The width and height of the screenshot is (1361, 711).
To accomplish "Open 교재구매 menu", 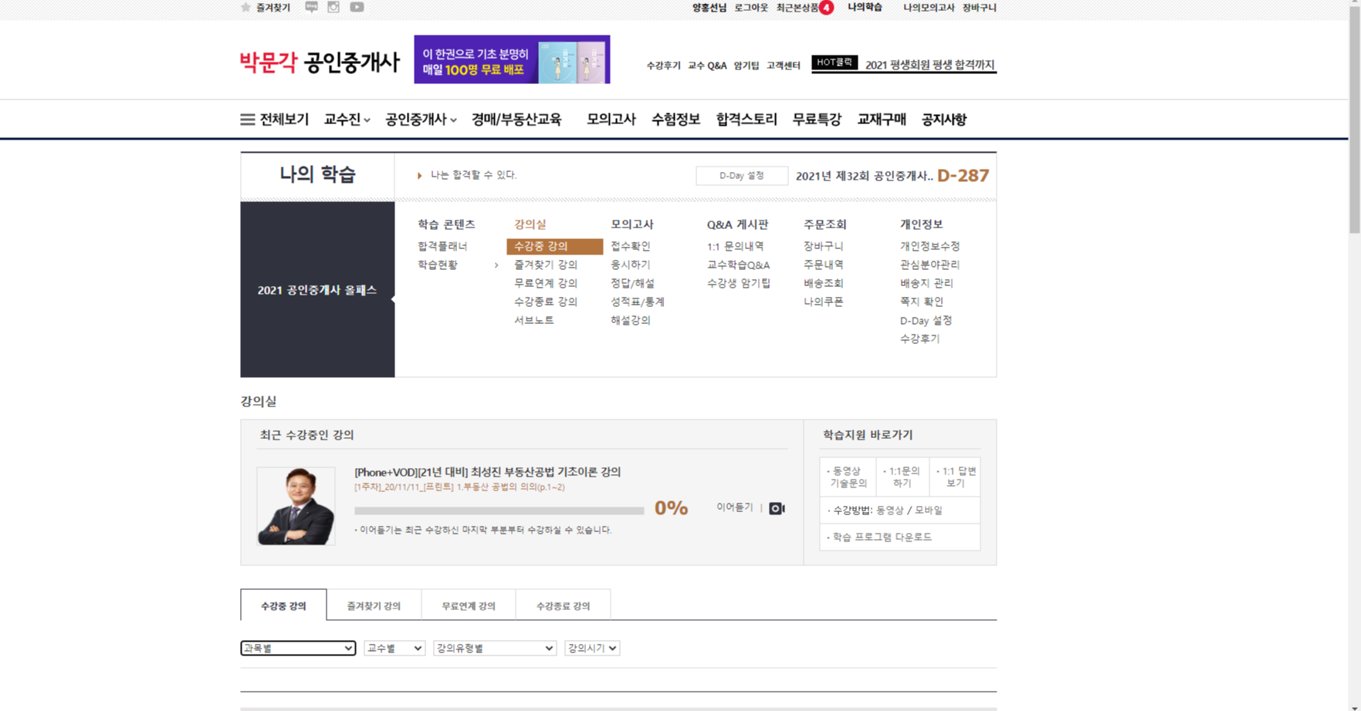I will pos(882,120).
